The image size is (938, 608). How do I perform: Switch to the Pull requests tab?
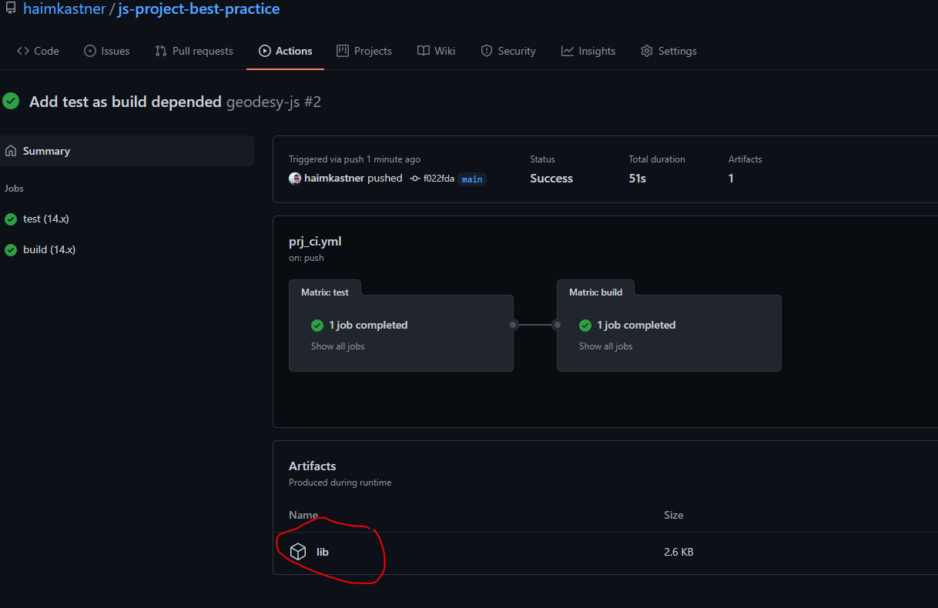(194, 51)
